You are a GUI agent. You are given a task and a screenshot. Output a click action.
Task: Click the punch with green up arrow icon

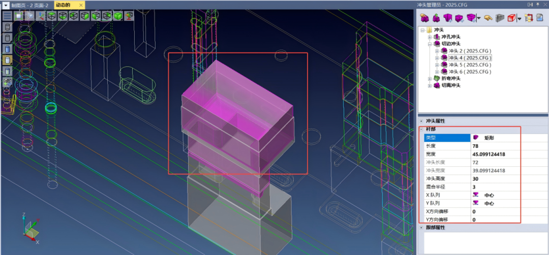(x=436, y=18)
